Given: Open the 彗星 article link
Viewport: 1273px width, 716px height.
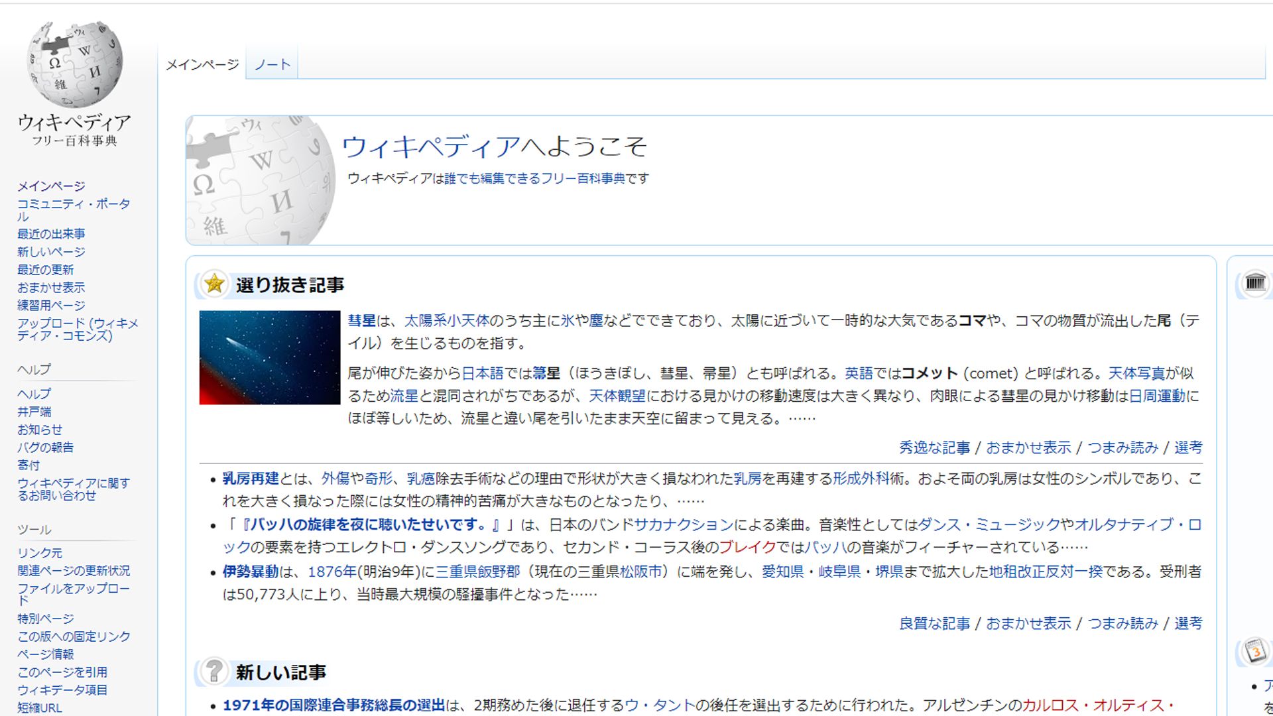Looking at the screenshot, I should click(x=361, y=321).
